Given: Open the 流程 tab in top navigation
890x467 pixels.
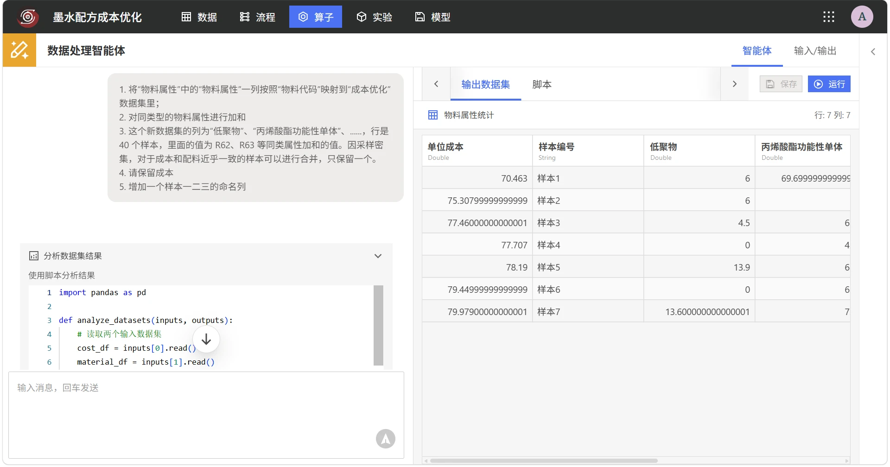Looking at the screenshot, I should pyautogui.click(x=258, y=17).
